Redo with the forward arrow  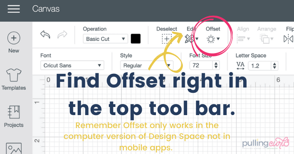pos(62,34)
